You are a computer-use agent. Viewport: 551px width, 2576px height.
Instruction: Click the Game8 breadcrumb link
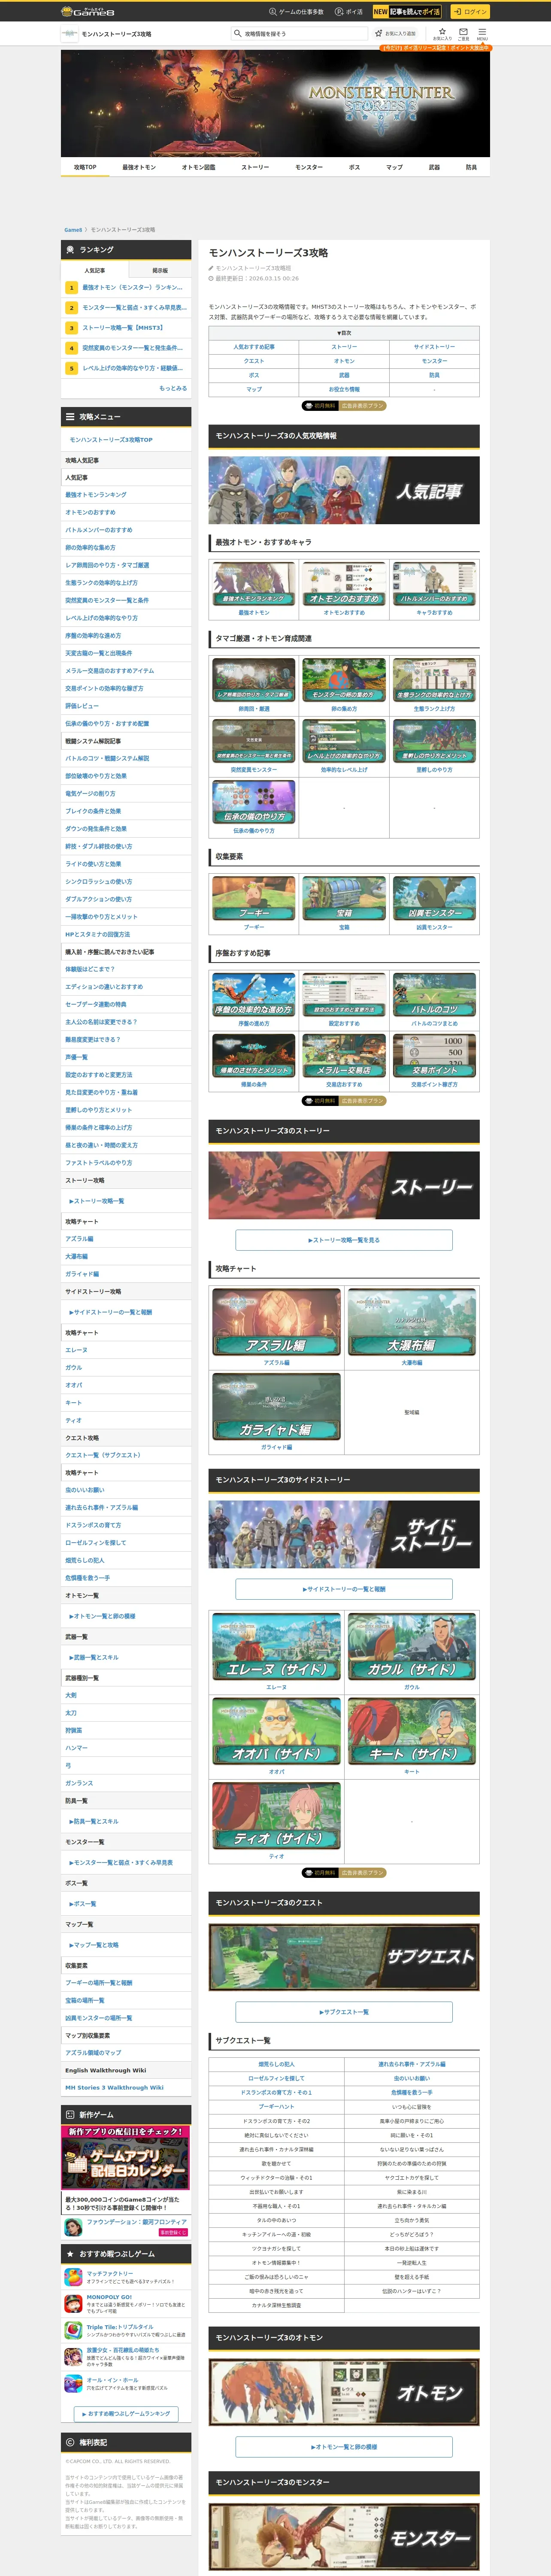tap(73, 230)
